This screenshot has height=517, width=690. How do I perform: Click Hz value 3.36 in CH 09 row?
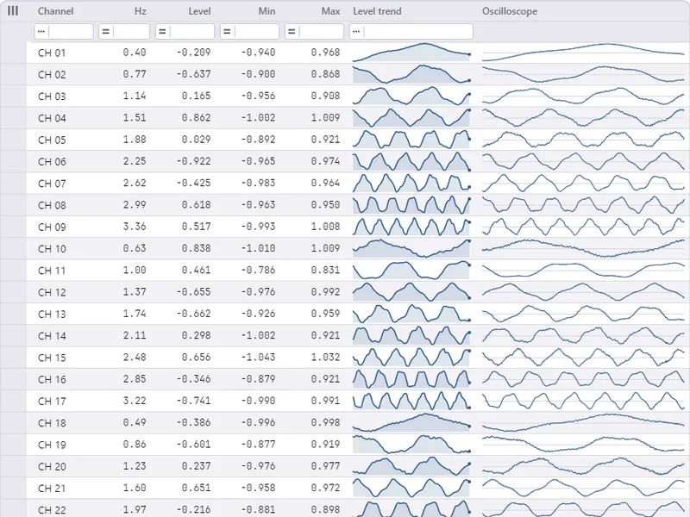[x=135, y=227]
